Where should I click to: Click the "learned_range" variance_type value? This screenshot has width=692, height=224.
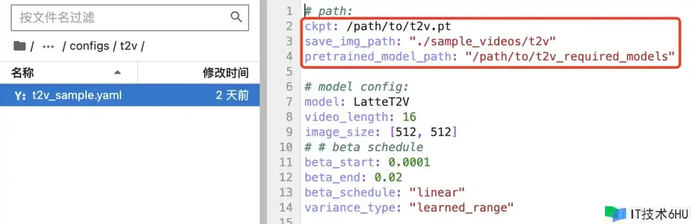[461, 207]
